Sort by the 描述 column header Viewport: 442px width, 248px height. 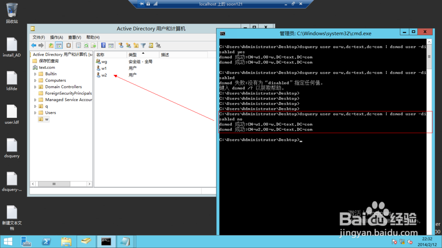183,55
